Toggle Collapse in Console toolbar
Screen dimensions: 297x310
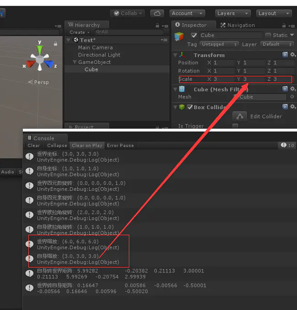tap(57, 145)
